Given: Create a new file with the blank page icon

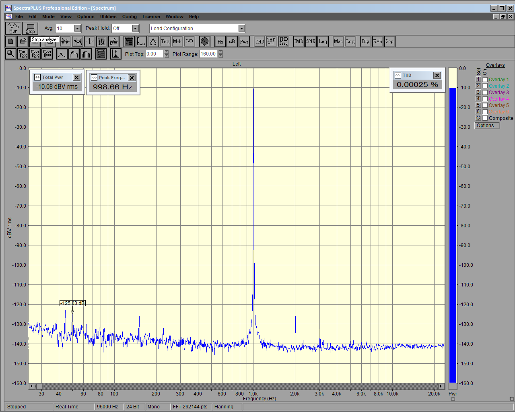Looking at the screenshot, I should 11,41.
